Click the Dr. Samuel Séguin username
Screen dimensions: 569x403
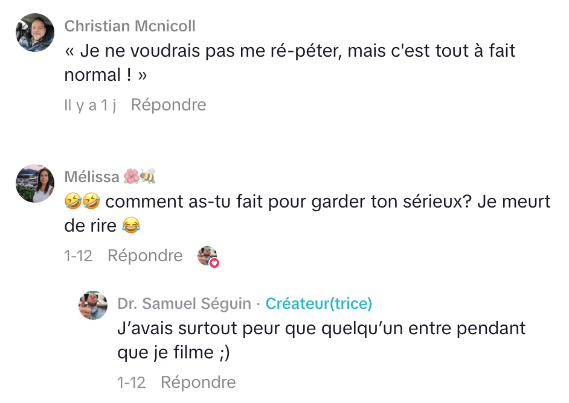(184, 303)
